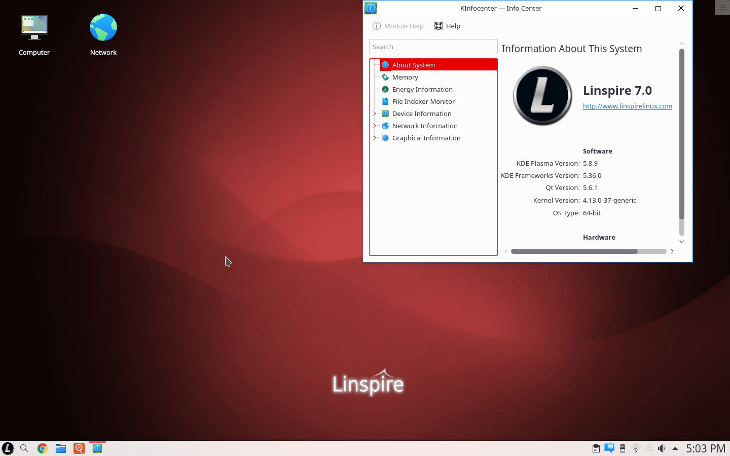Viewport: 730px width, 456px height.
Task: Close the KInfocenter window
Action: pyautogui.click(x=681, y=8)
